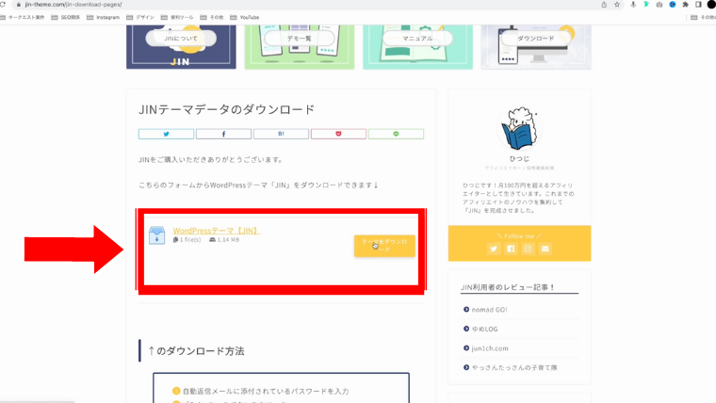Click the mail icon under Follow me
Image resolution: width=716 pixels, height=403 pixels.
point(545,249)
